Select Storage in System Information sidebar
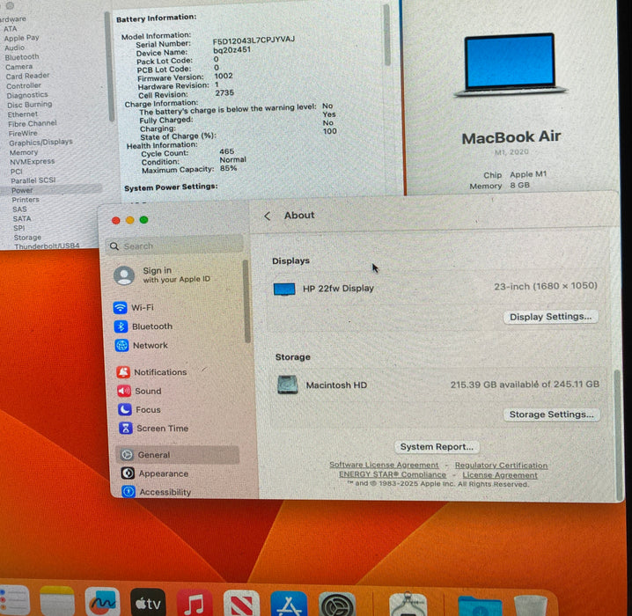The image size is (632, 616). 27,238
